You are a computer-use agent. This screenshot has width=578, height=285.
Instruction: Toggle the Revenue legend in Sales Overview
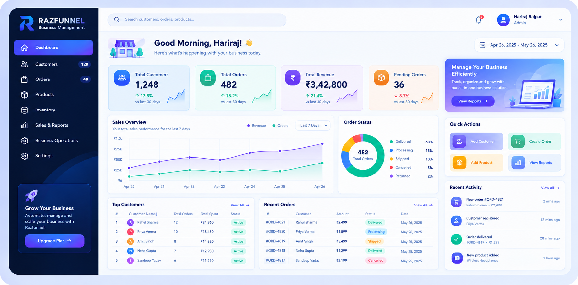point(256,126)
